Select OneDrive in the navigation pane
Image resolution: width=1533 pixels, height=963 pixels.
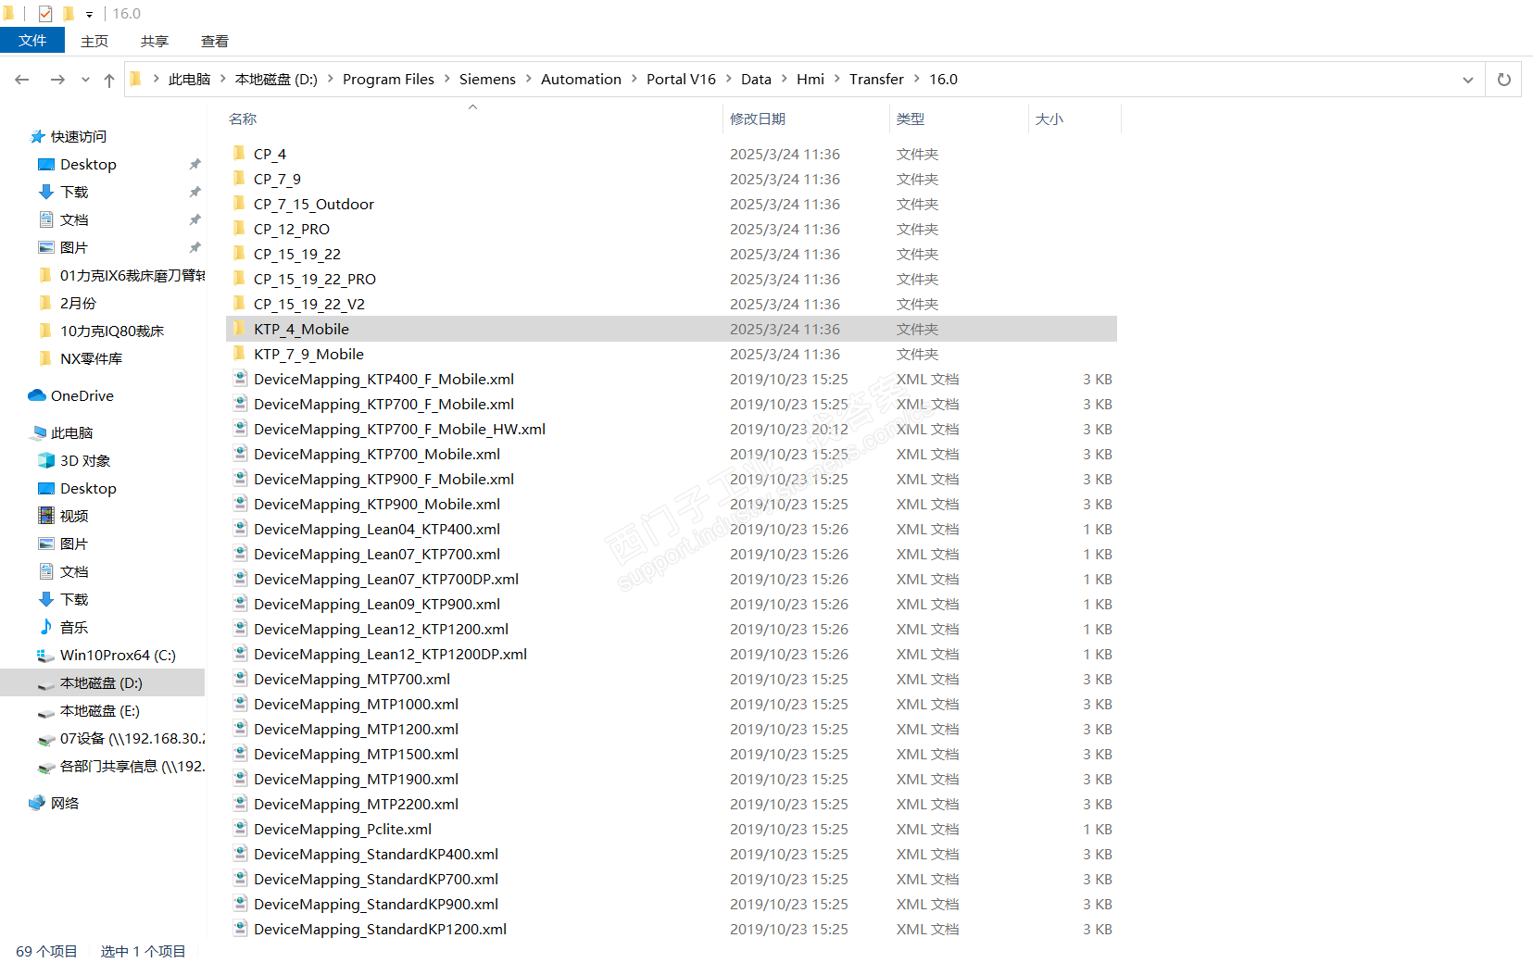click(x=82, y=396)
